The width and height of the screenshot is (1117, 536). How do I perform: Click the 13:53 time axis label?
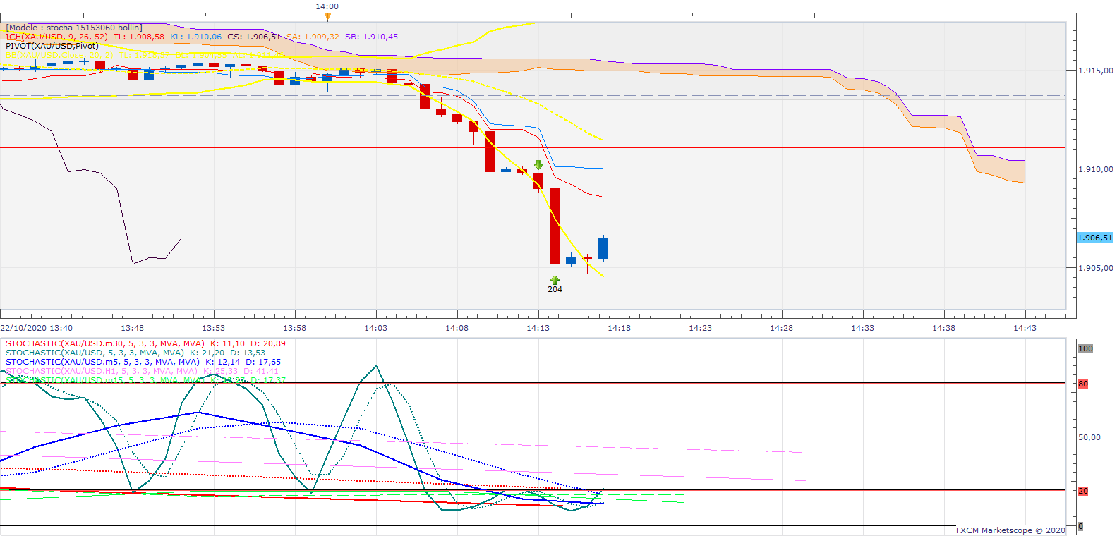click(213, 328)
